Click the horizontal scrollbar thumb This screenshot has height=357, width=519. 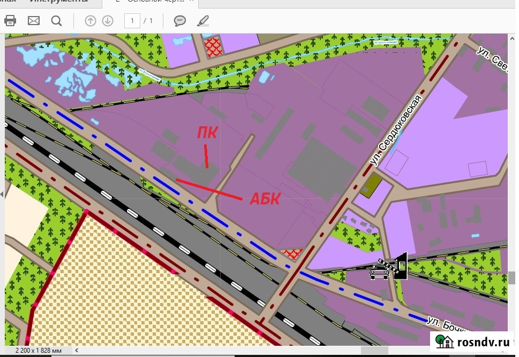[374, 351]
